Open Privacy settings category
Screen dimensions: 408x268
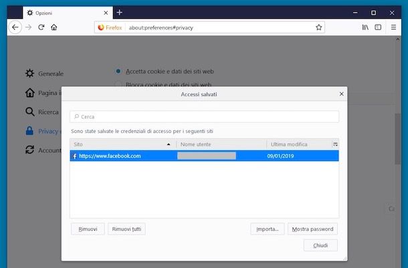coord(43,131)
